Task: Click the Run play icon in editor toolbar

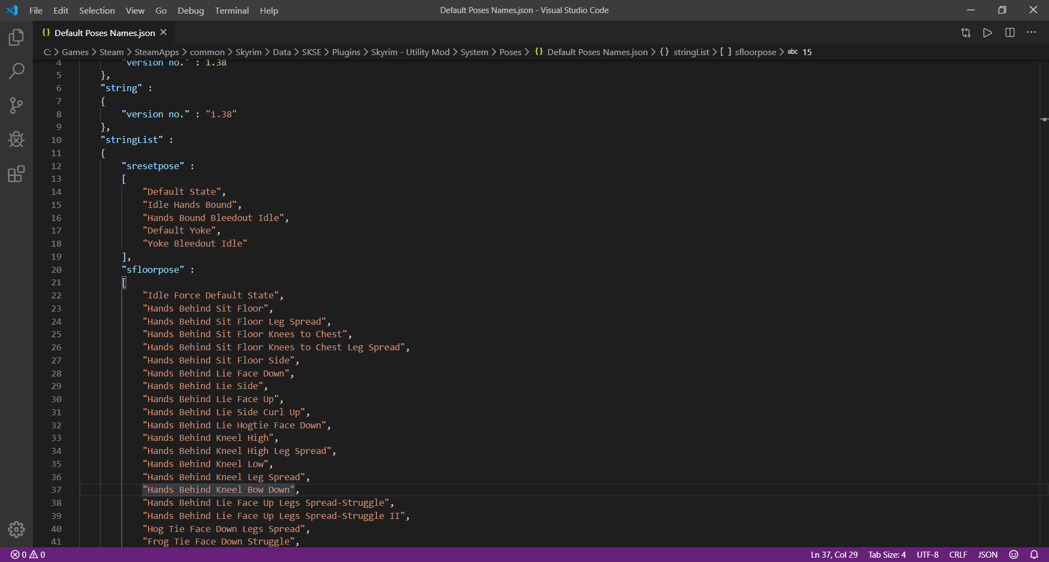Action: pyautogui.click(x=988, y=33)
